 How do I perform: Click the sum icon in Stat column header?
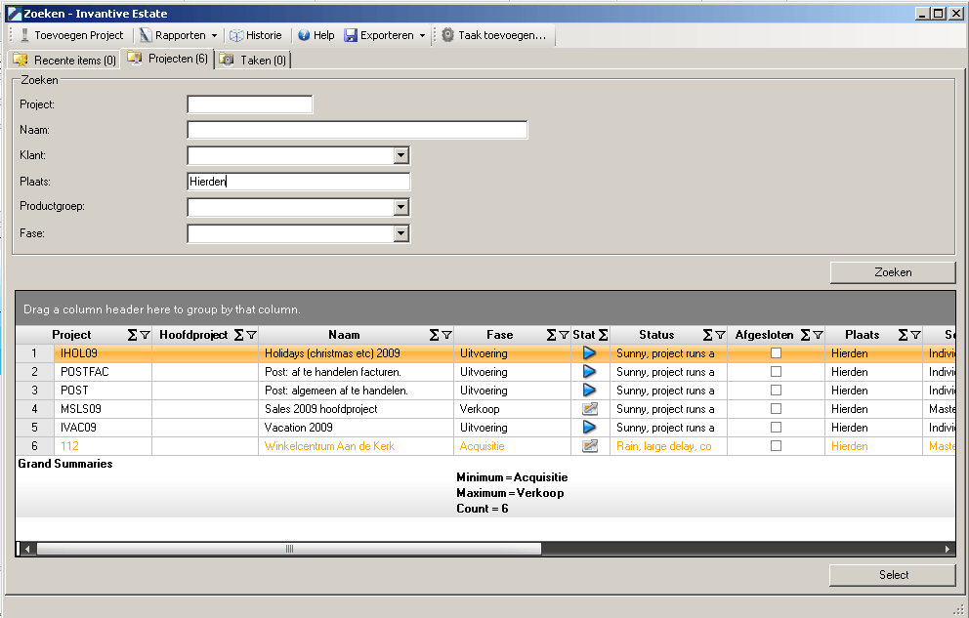[603, 335]
